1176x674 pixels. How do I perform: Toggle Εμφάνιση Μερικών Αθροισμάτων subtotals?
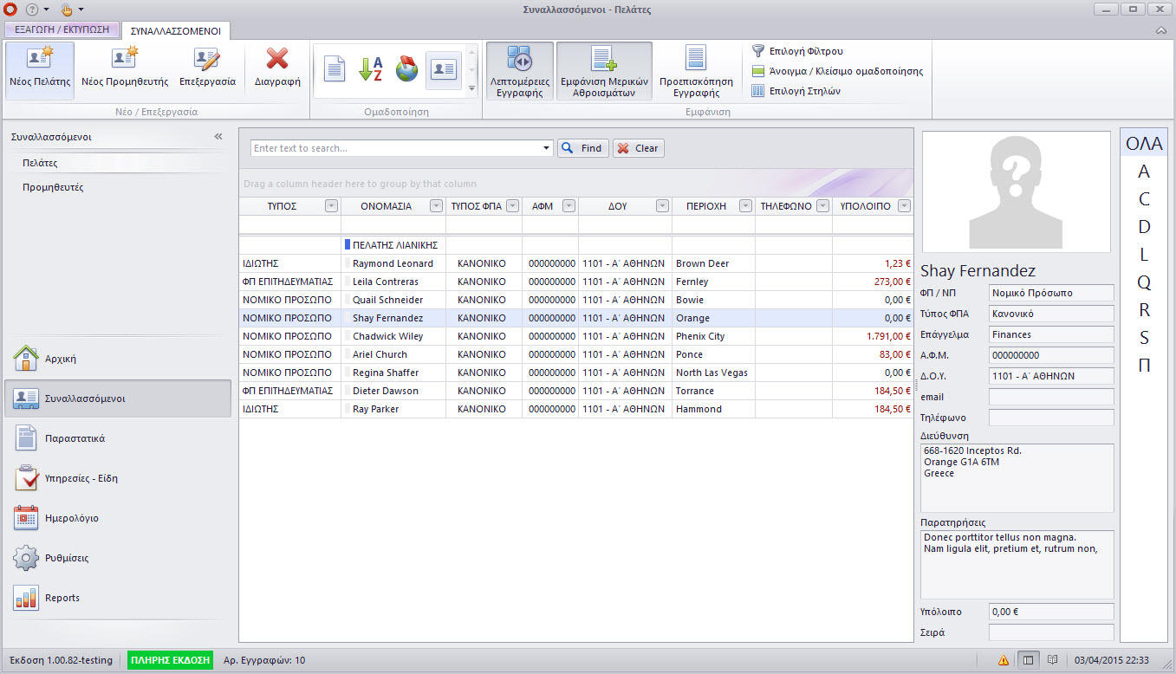pyautogui.click(x=604, y=70)
